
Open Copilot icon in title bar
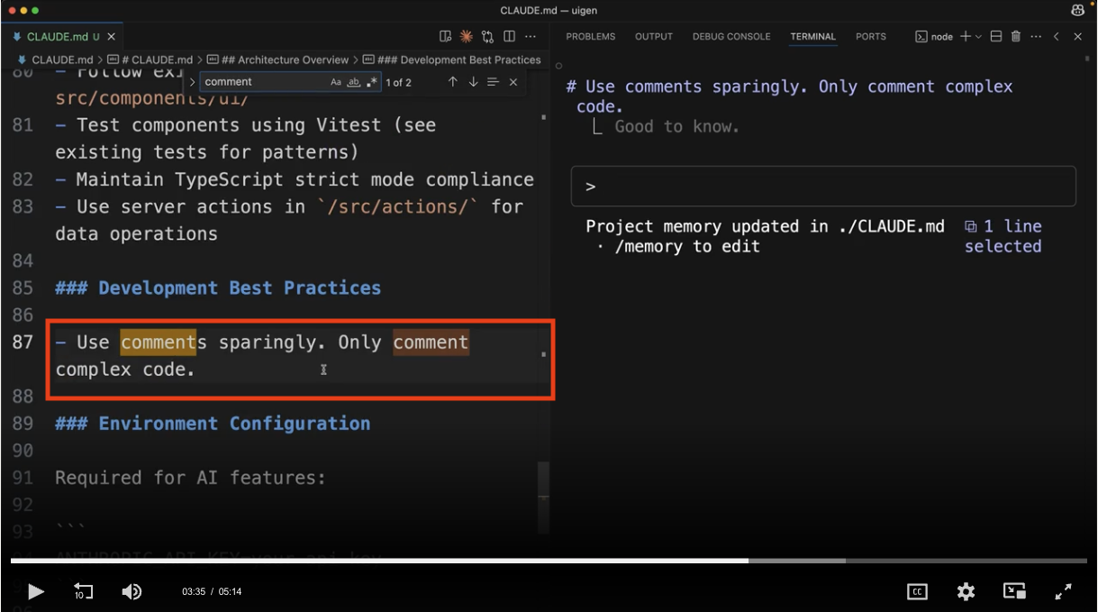click(1077, 10)
